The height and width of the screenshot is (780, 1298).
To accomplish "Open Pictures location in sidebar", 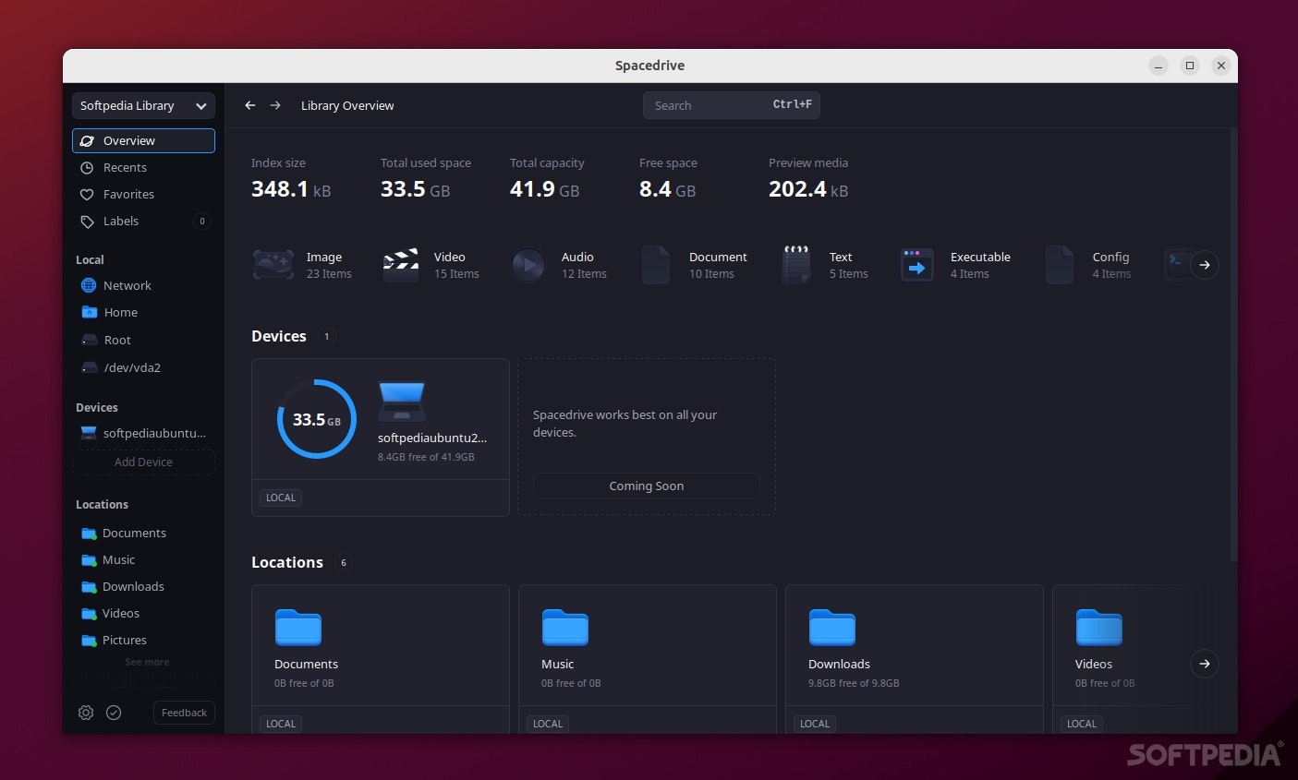I will click(x=143, y=640).
